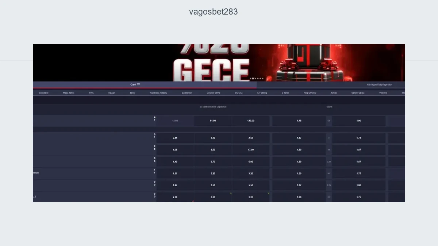The image size is (438, 246).
Task: Open the DOTA 2 category
Action: tap(239, 93)
